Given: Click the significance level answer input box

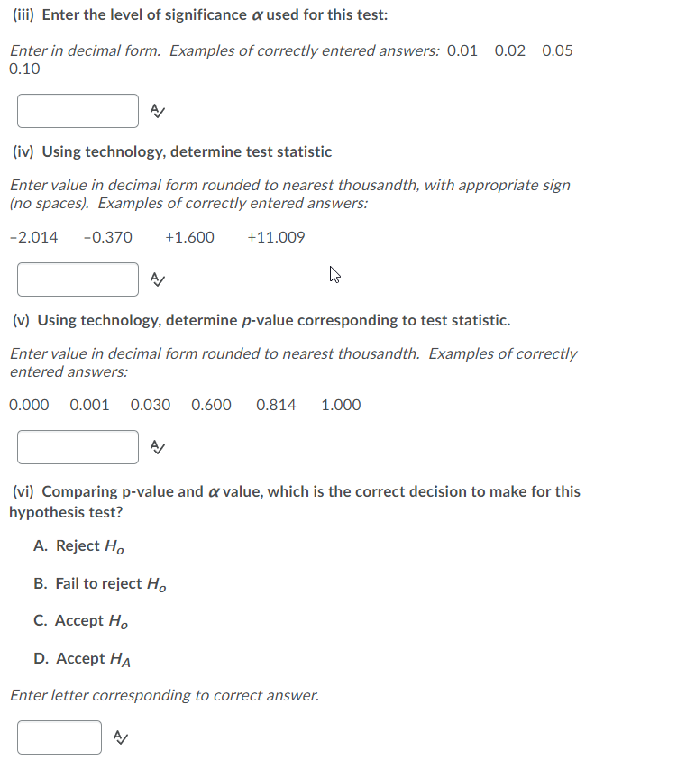Looking at the screenshot, I should tap(77, 110).
